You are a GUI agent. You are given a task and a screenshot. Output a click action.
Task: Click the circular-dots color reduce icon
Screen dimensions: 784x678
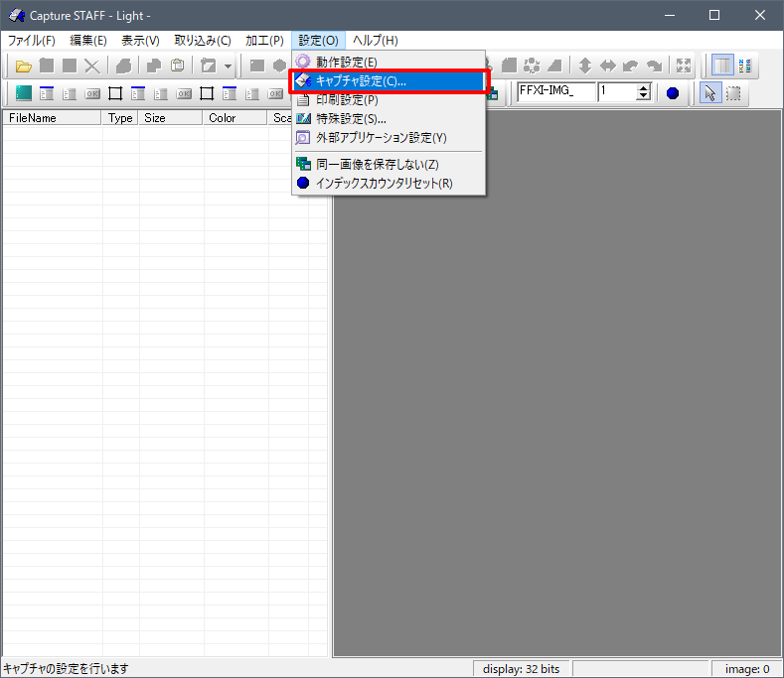[532, 66]
